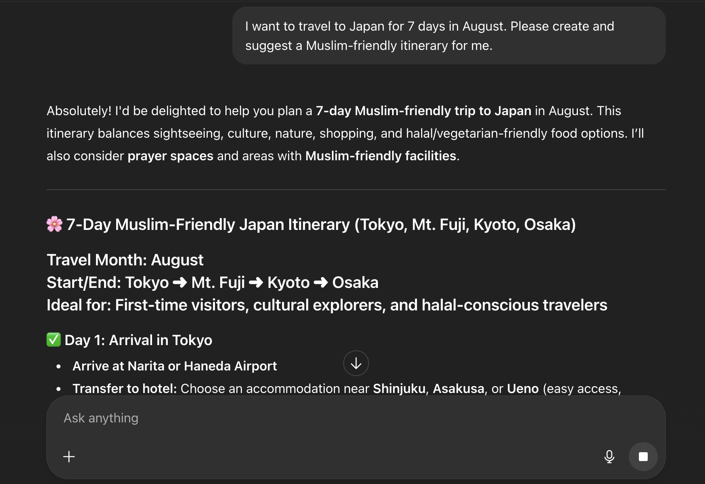Click the Ideal for first-time visitors line

pos(327,305)
